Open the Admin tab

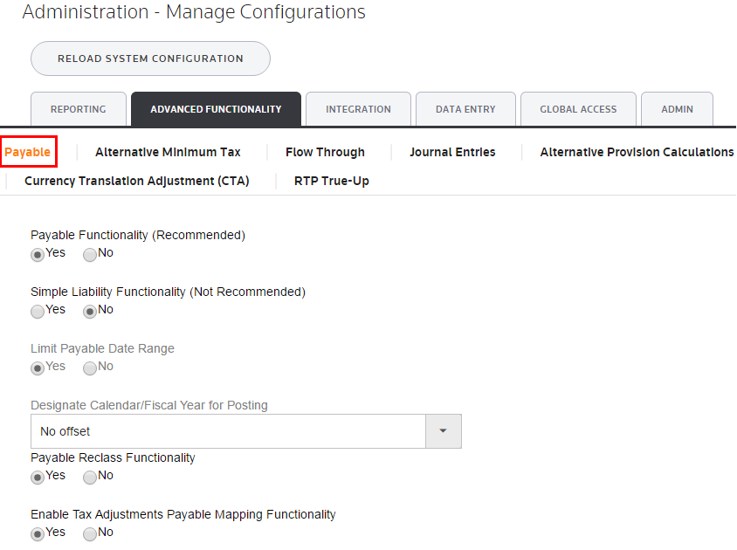(677, 109)
